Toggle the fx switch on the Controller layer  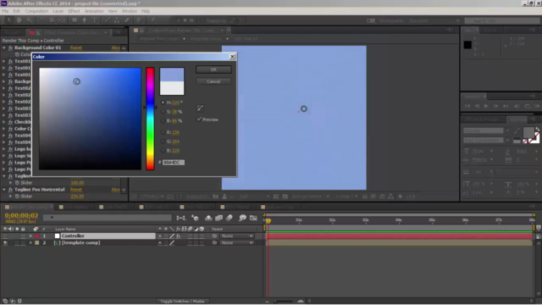[179, 236]
